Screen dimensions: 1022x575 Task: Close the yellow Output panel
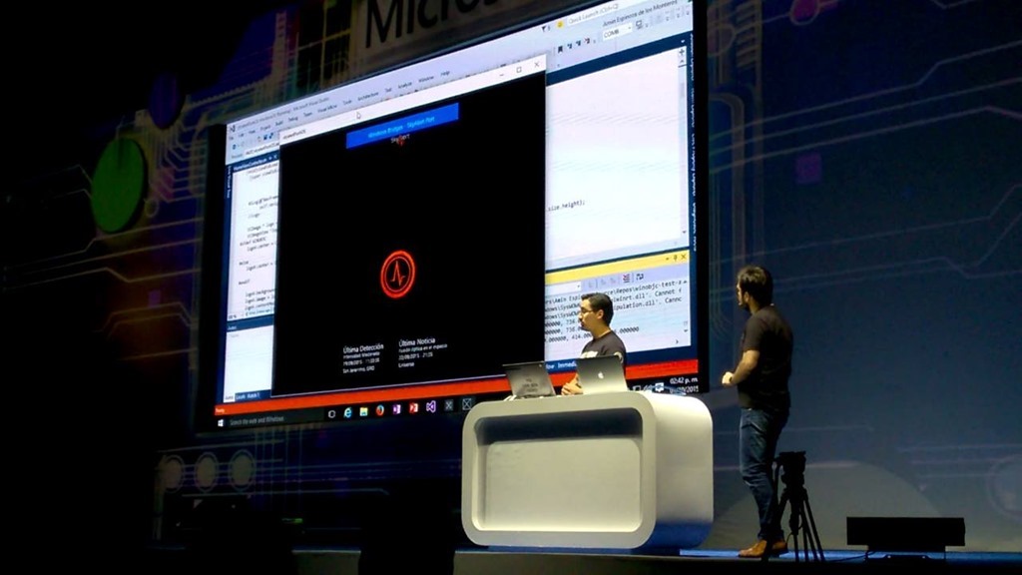(x=683, y=258)
